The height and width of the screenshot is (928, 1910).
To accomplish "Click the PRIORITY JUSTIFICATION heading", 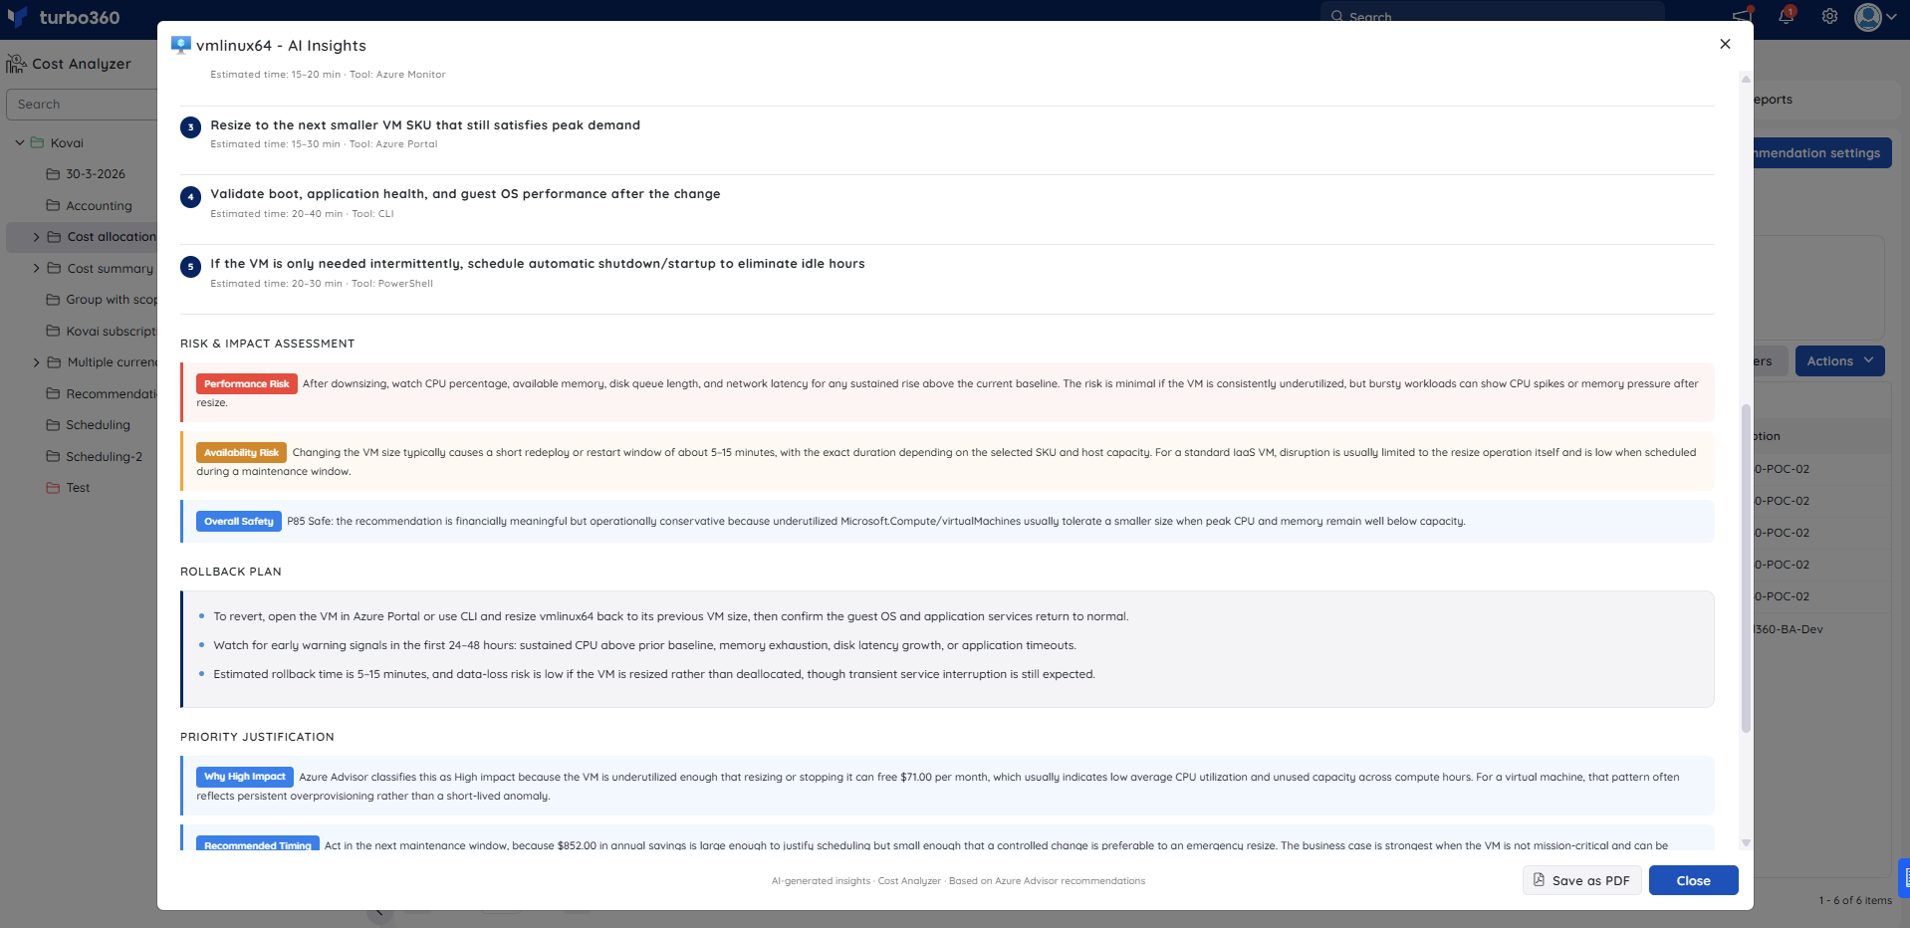I will (257, 737).
